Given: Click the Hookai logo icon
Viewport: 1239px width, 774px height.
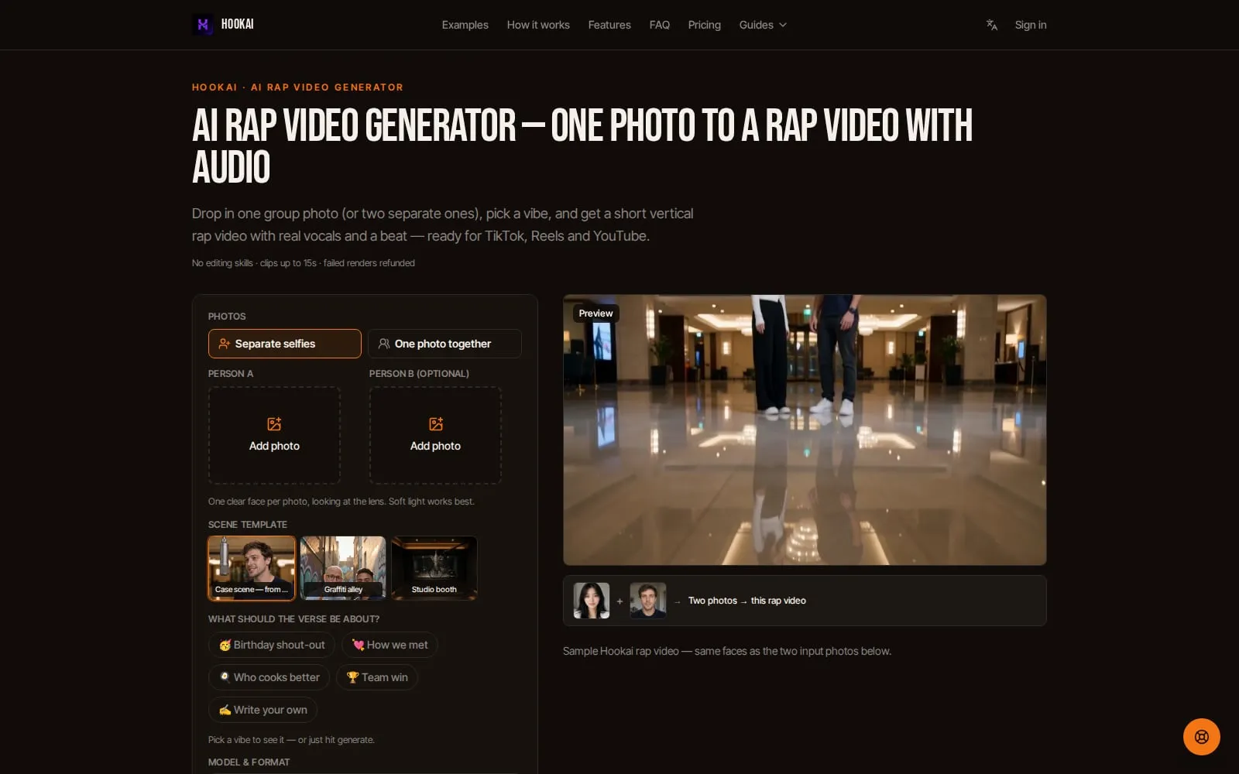Looking at the screenshot, I should (x=203, y=25).
